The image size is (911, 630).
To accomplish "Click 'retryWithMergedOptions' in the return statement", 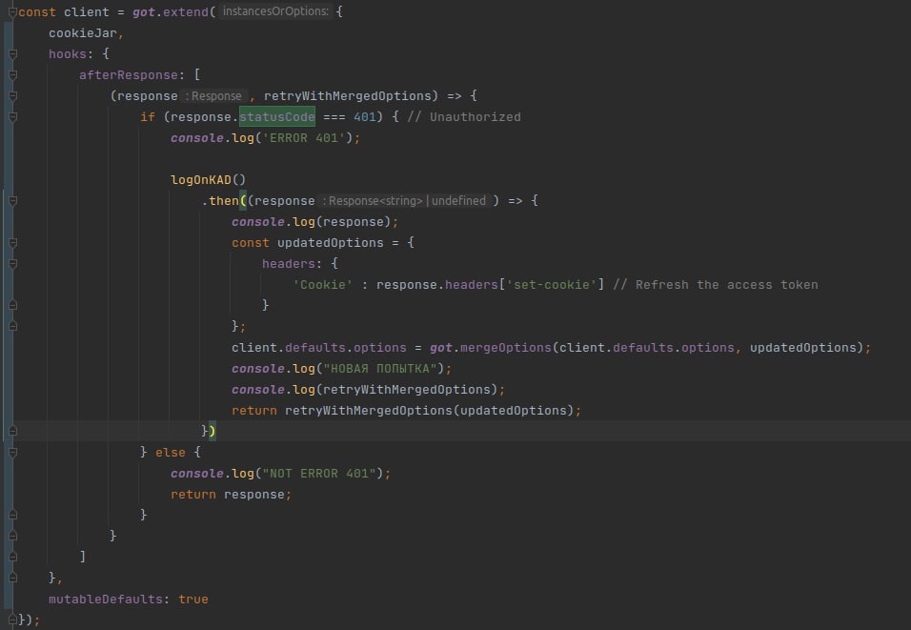I will pos(369,411).
